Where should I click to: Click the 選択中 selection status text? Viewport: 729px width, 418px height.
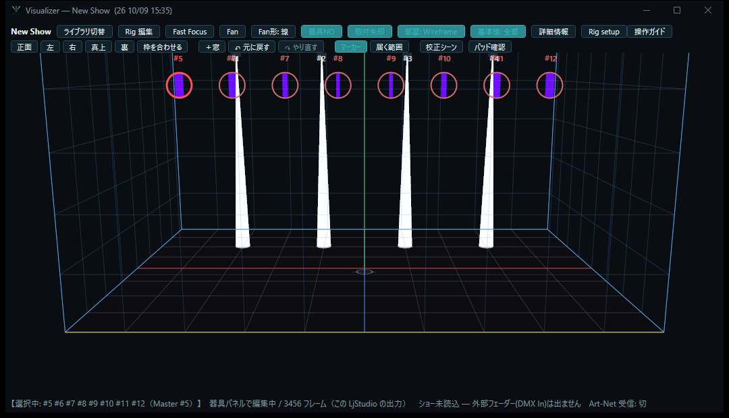click(x=105, y=404)
